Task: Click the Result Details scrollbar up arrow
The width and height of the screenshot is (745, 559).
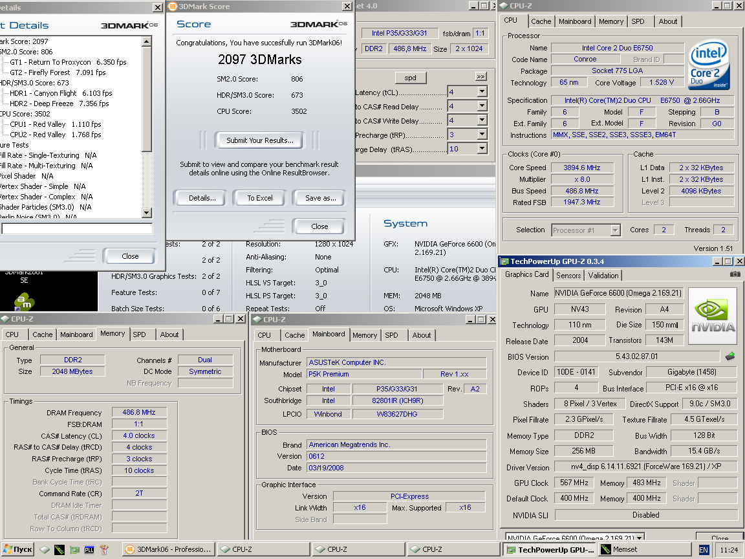Action: 147,42
